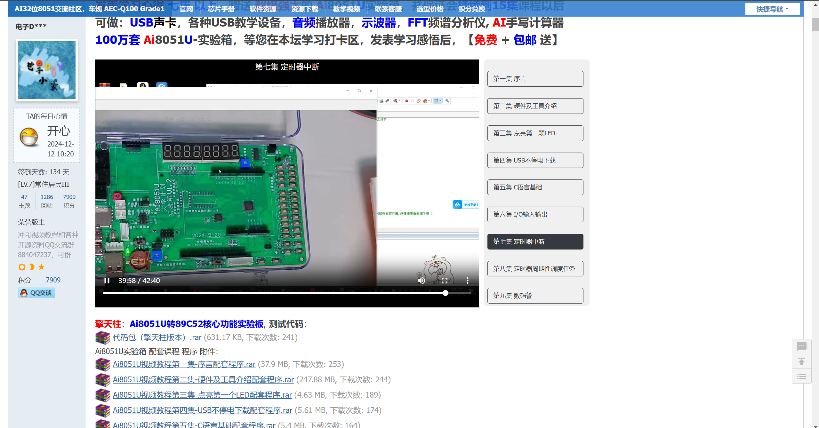The width and height of the screenshot is (819, 428).
Task: Download 第五集-C语言基础配套程序.rar
Action: click(194, 425)
